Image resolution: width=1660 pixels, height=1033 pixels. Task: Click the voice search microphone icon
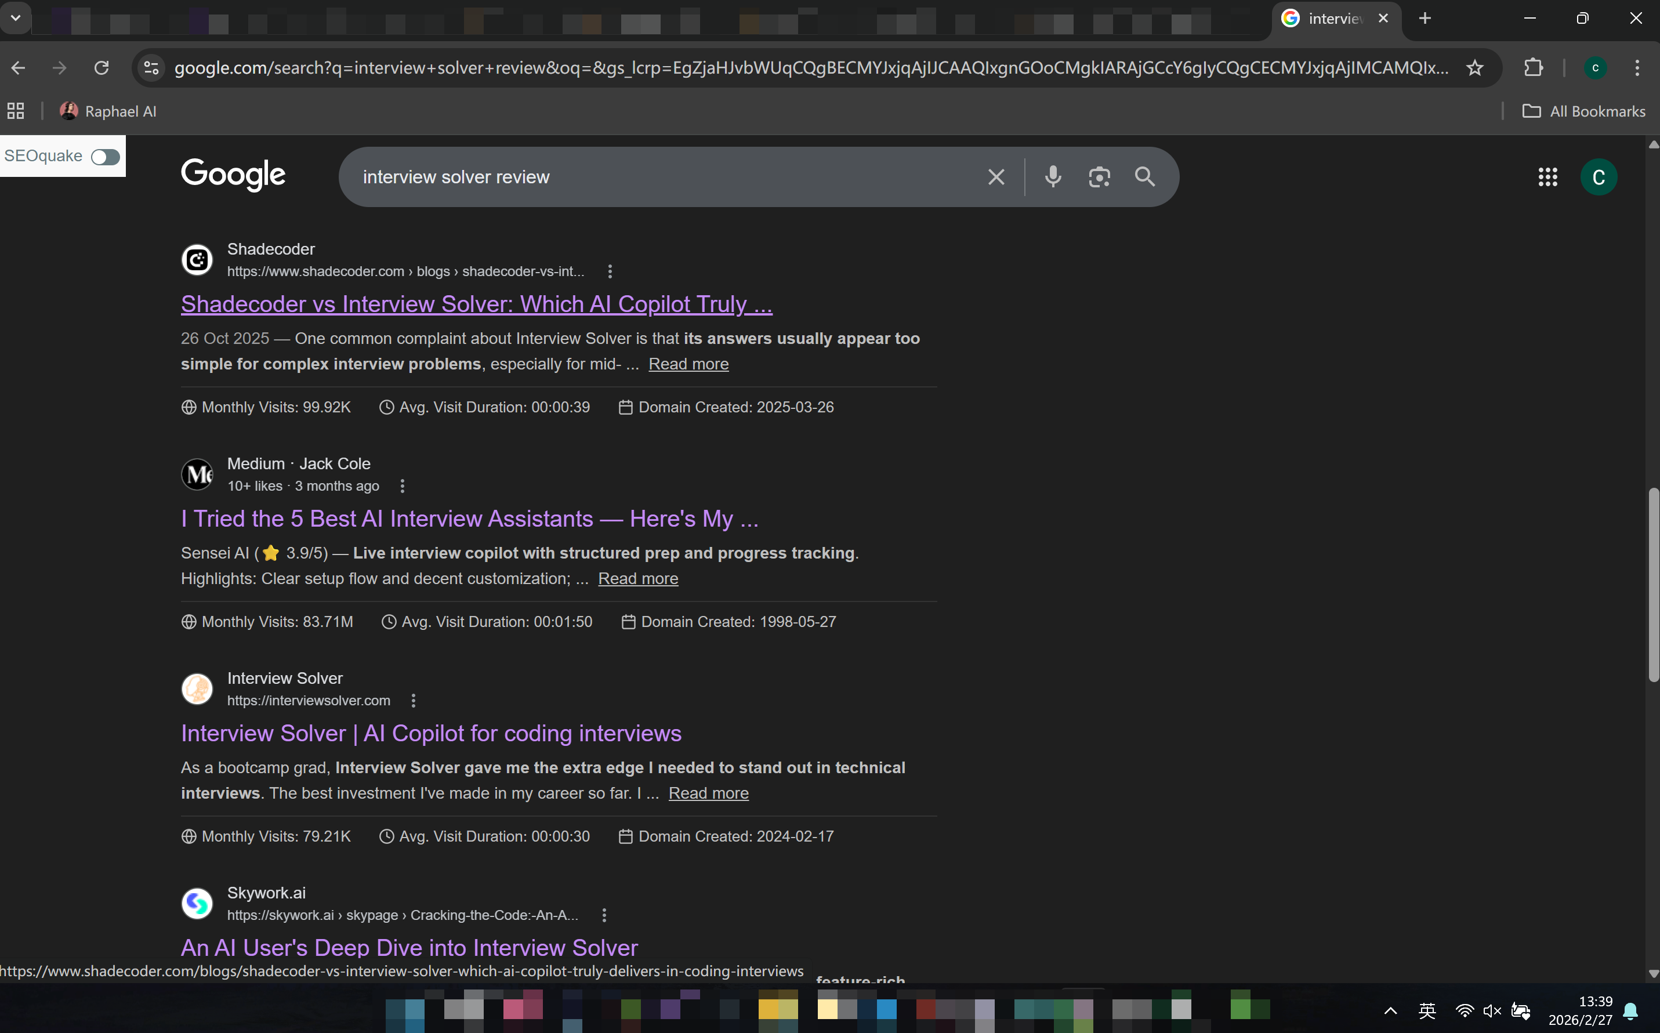point(1053,177)
